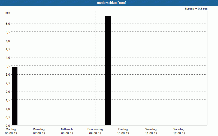218x136 pixels.
Task: Click the 3,5 y-axis value
Action: tap(8, 66)
